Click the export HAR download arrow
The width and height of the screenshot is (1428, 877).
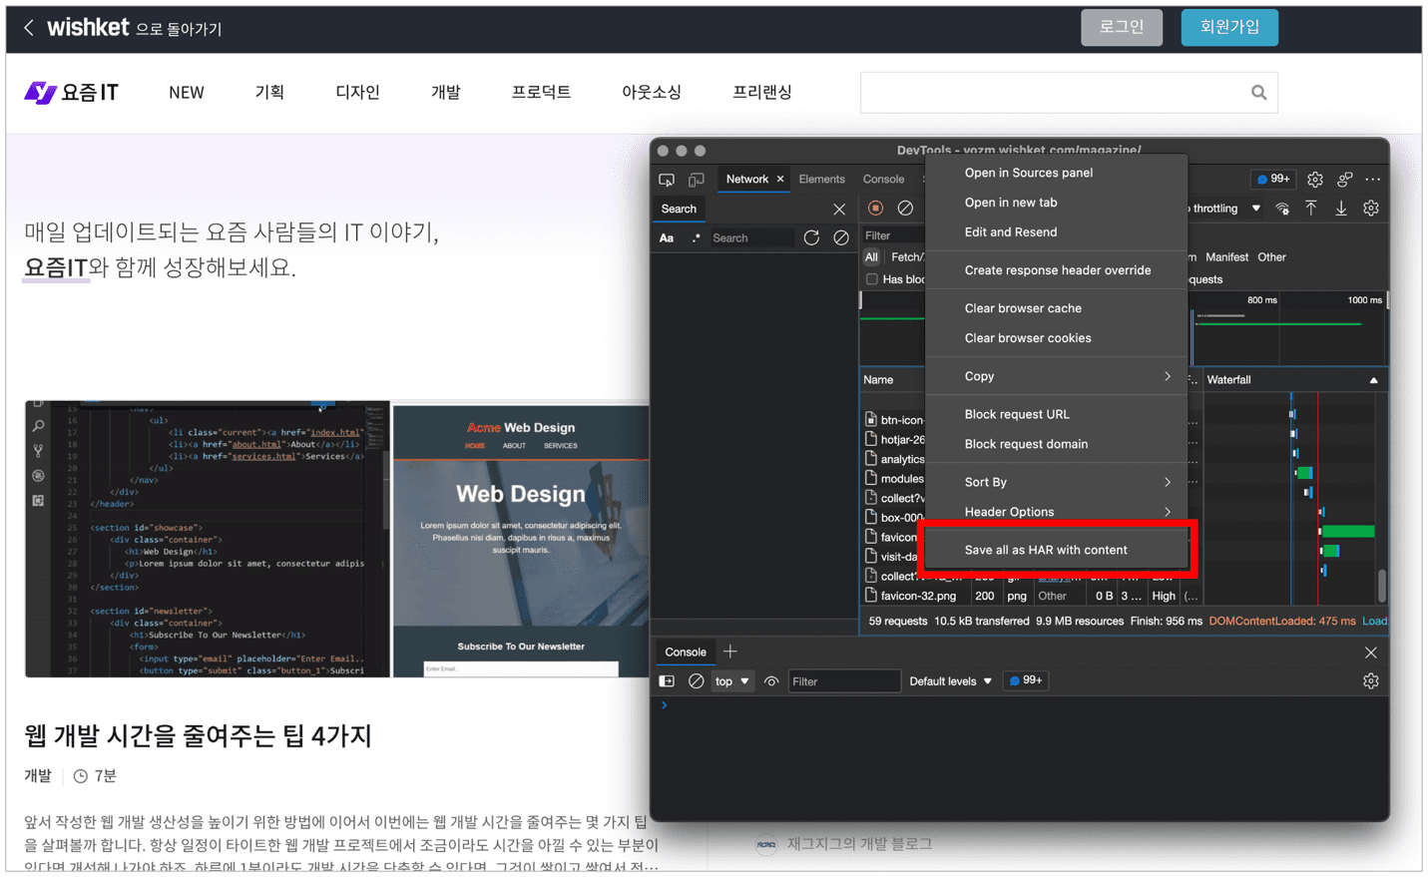1341,208
